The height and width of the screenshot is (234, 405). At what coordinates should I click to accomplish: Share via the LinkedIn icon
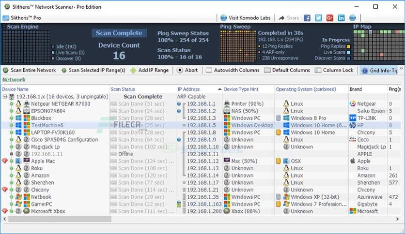click(x=341, y=18)
